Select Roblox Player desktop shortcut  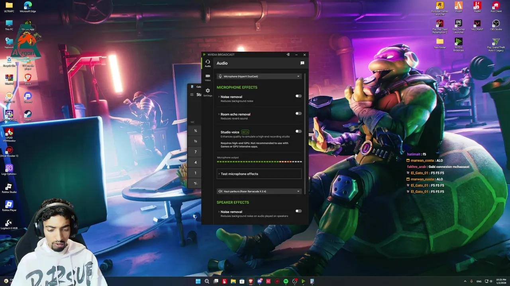9,206
